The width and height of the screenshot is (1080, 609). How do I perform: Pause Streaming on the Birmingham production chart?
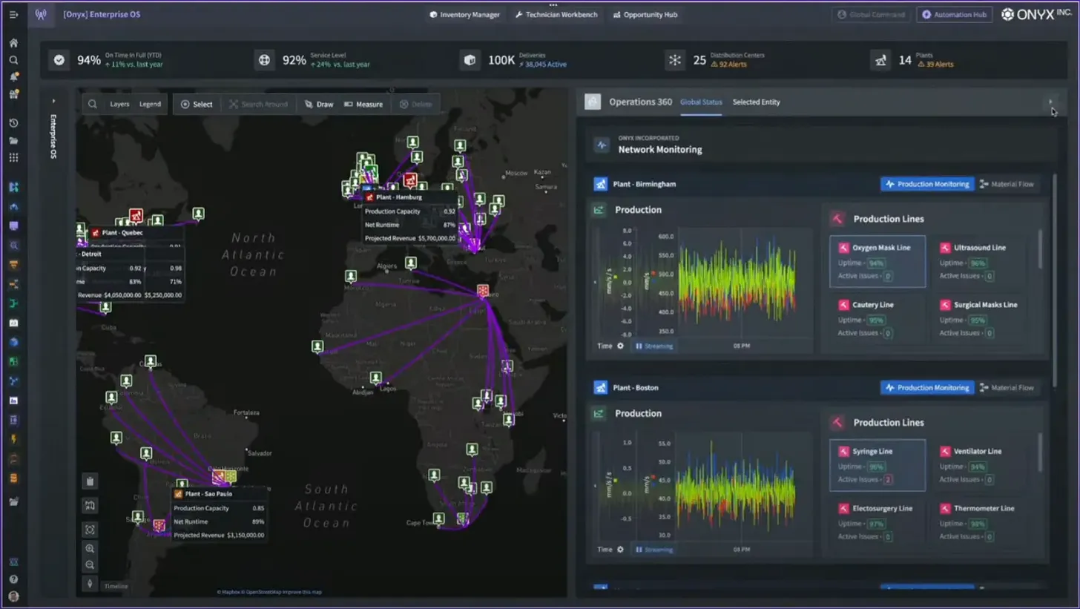pos(653,346)
